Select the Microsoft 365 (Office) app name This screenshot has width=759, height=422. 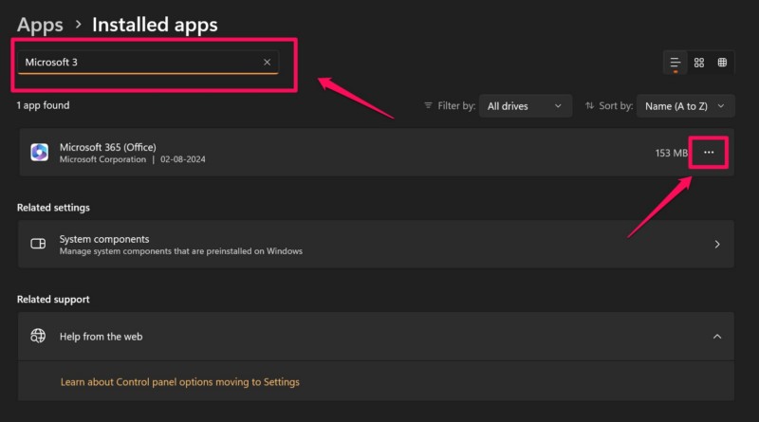click(107, 147)
